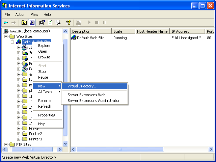Click the Web Sites folder icon
216x162 pixels.
[x=12, y=36]
